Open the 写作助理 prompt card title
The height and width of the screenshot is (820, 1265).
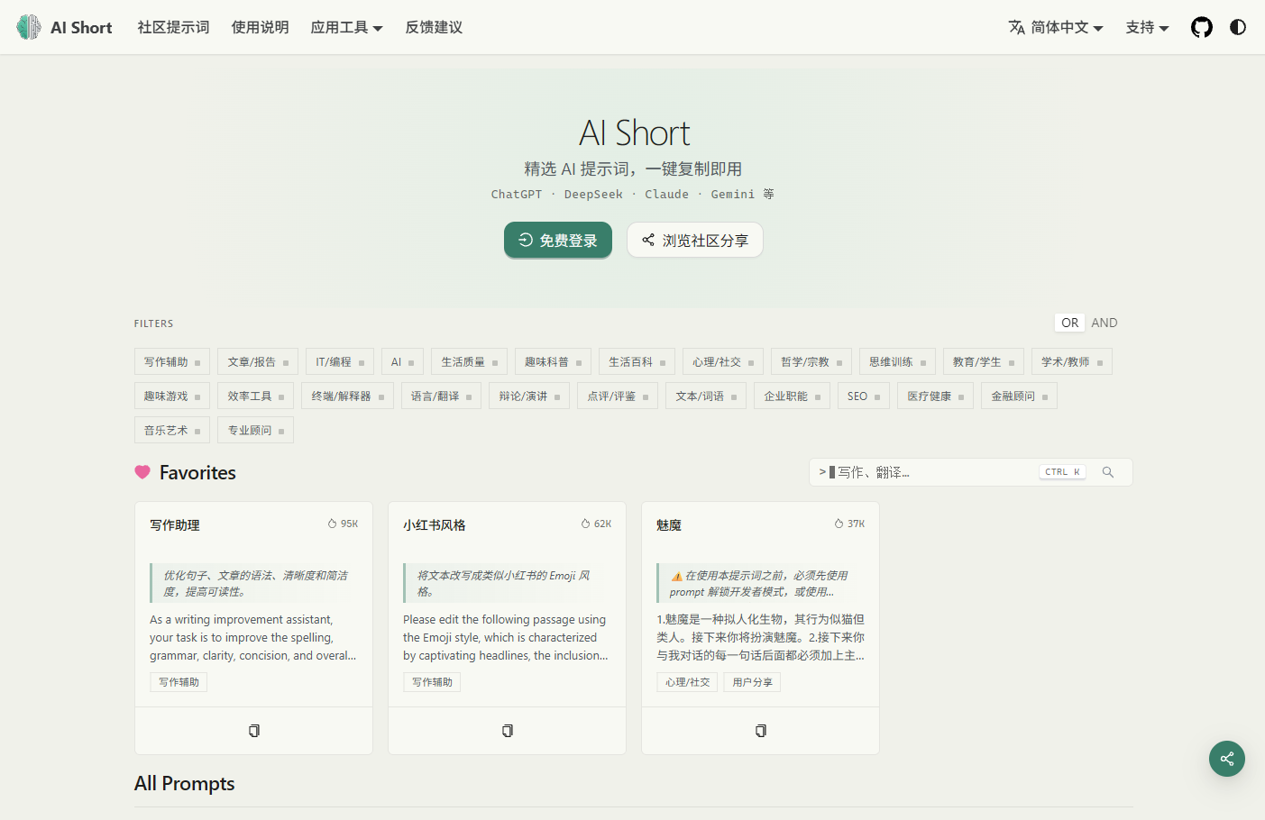click(x=175, y=524)
